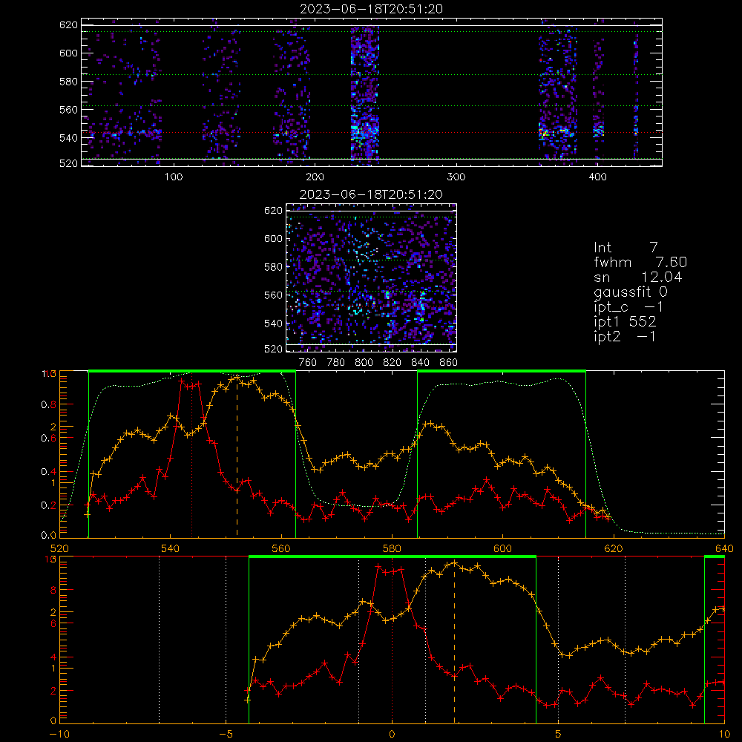Click x-axis label 640 of profile plot
The width and height of the screenshot is (742, 742).
click(x=724, y=549)
